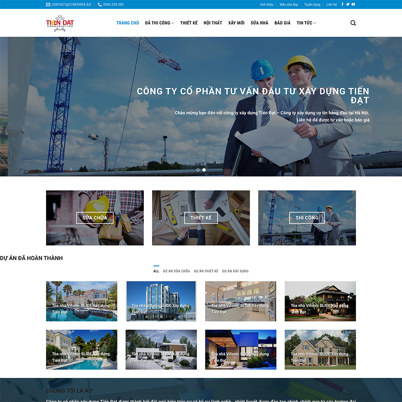
Task: Expand the Tin Tức dropdown menu
Action: pyautogui.click(x=306, y=23)
